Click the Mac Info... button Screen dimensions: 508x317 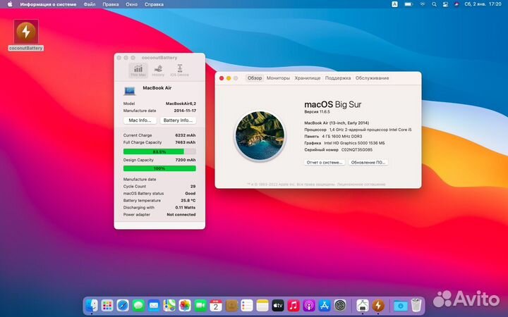point(140,120)
